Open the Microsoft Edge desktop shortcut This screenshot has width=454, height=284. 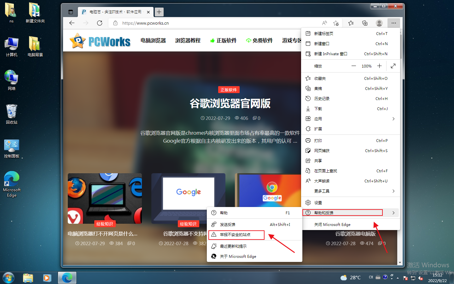click(12, 184)
